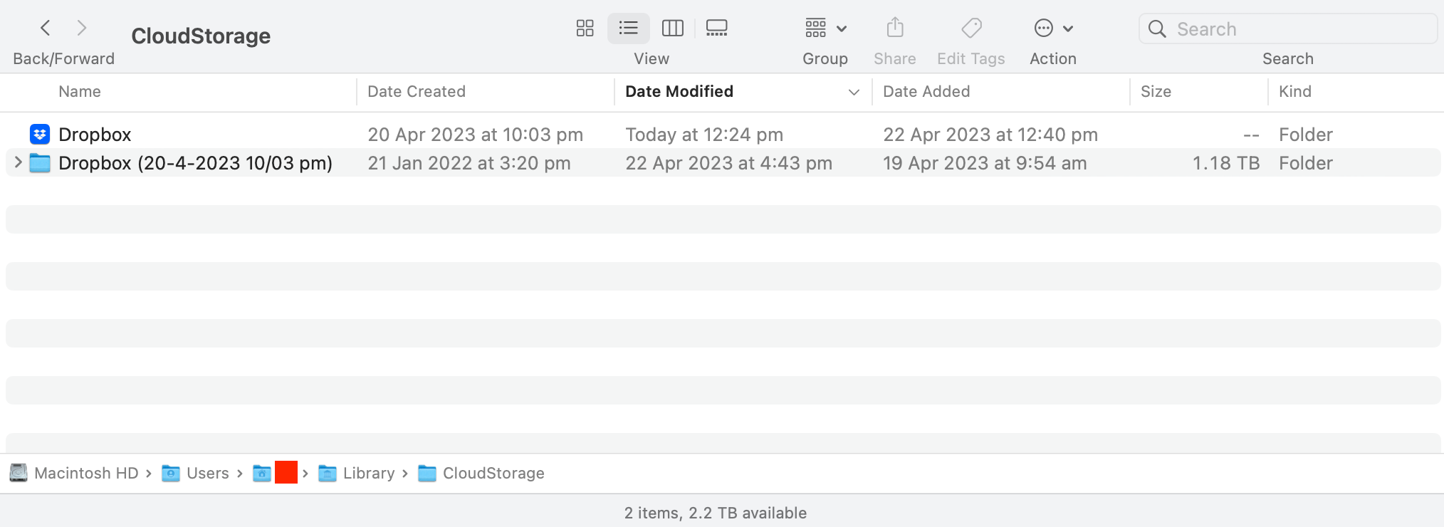
Task: Select the Macintosh HD drive icon
Action: click(19, 473)
